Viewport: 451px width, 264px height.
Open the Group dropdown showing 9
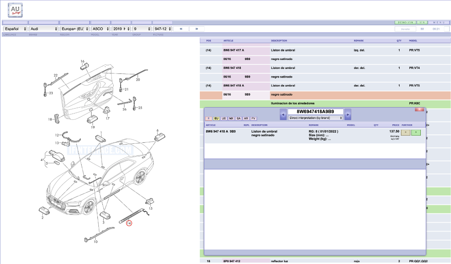point(142,29)
